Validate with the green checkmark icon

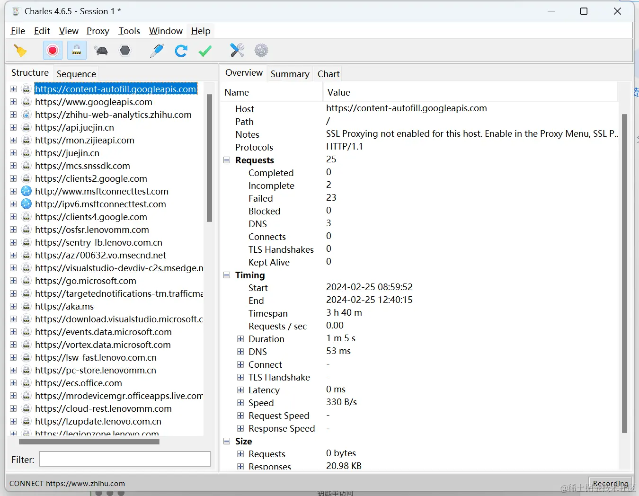click(205, 50)
